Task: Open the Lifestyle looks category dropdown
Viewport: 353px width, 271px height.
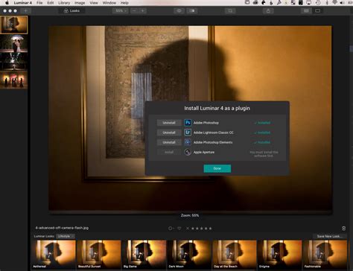Action: tap(66, 236)
